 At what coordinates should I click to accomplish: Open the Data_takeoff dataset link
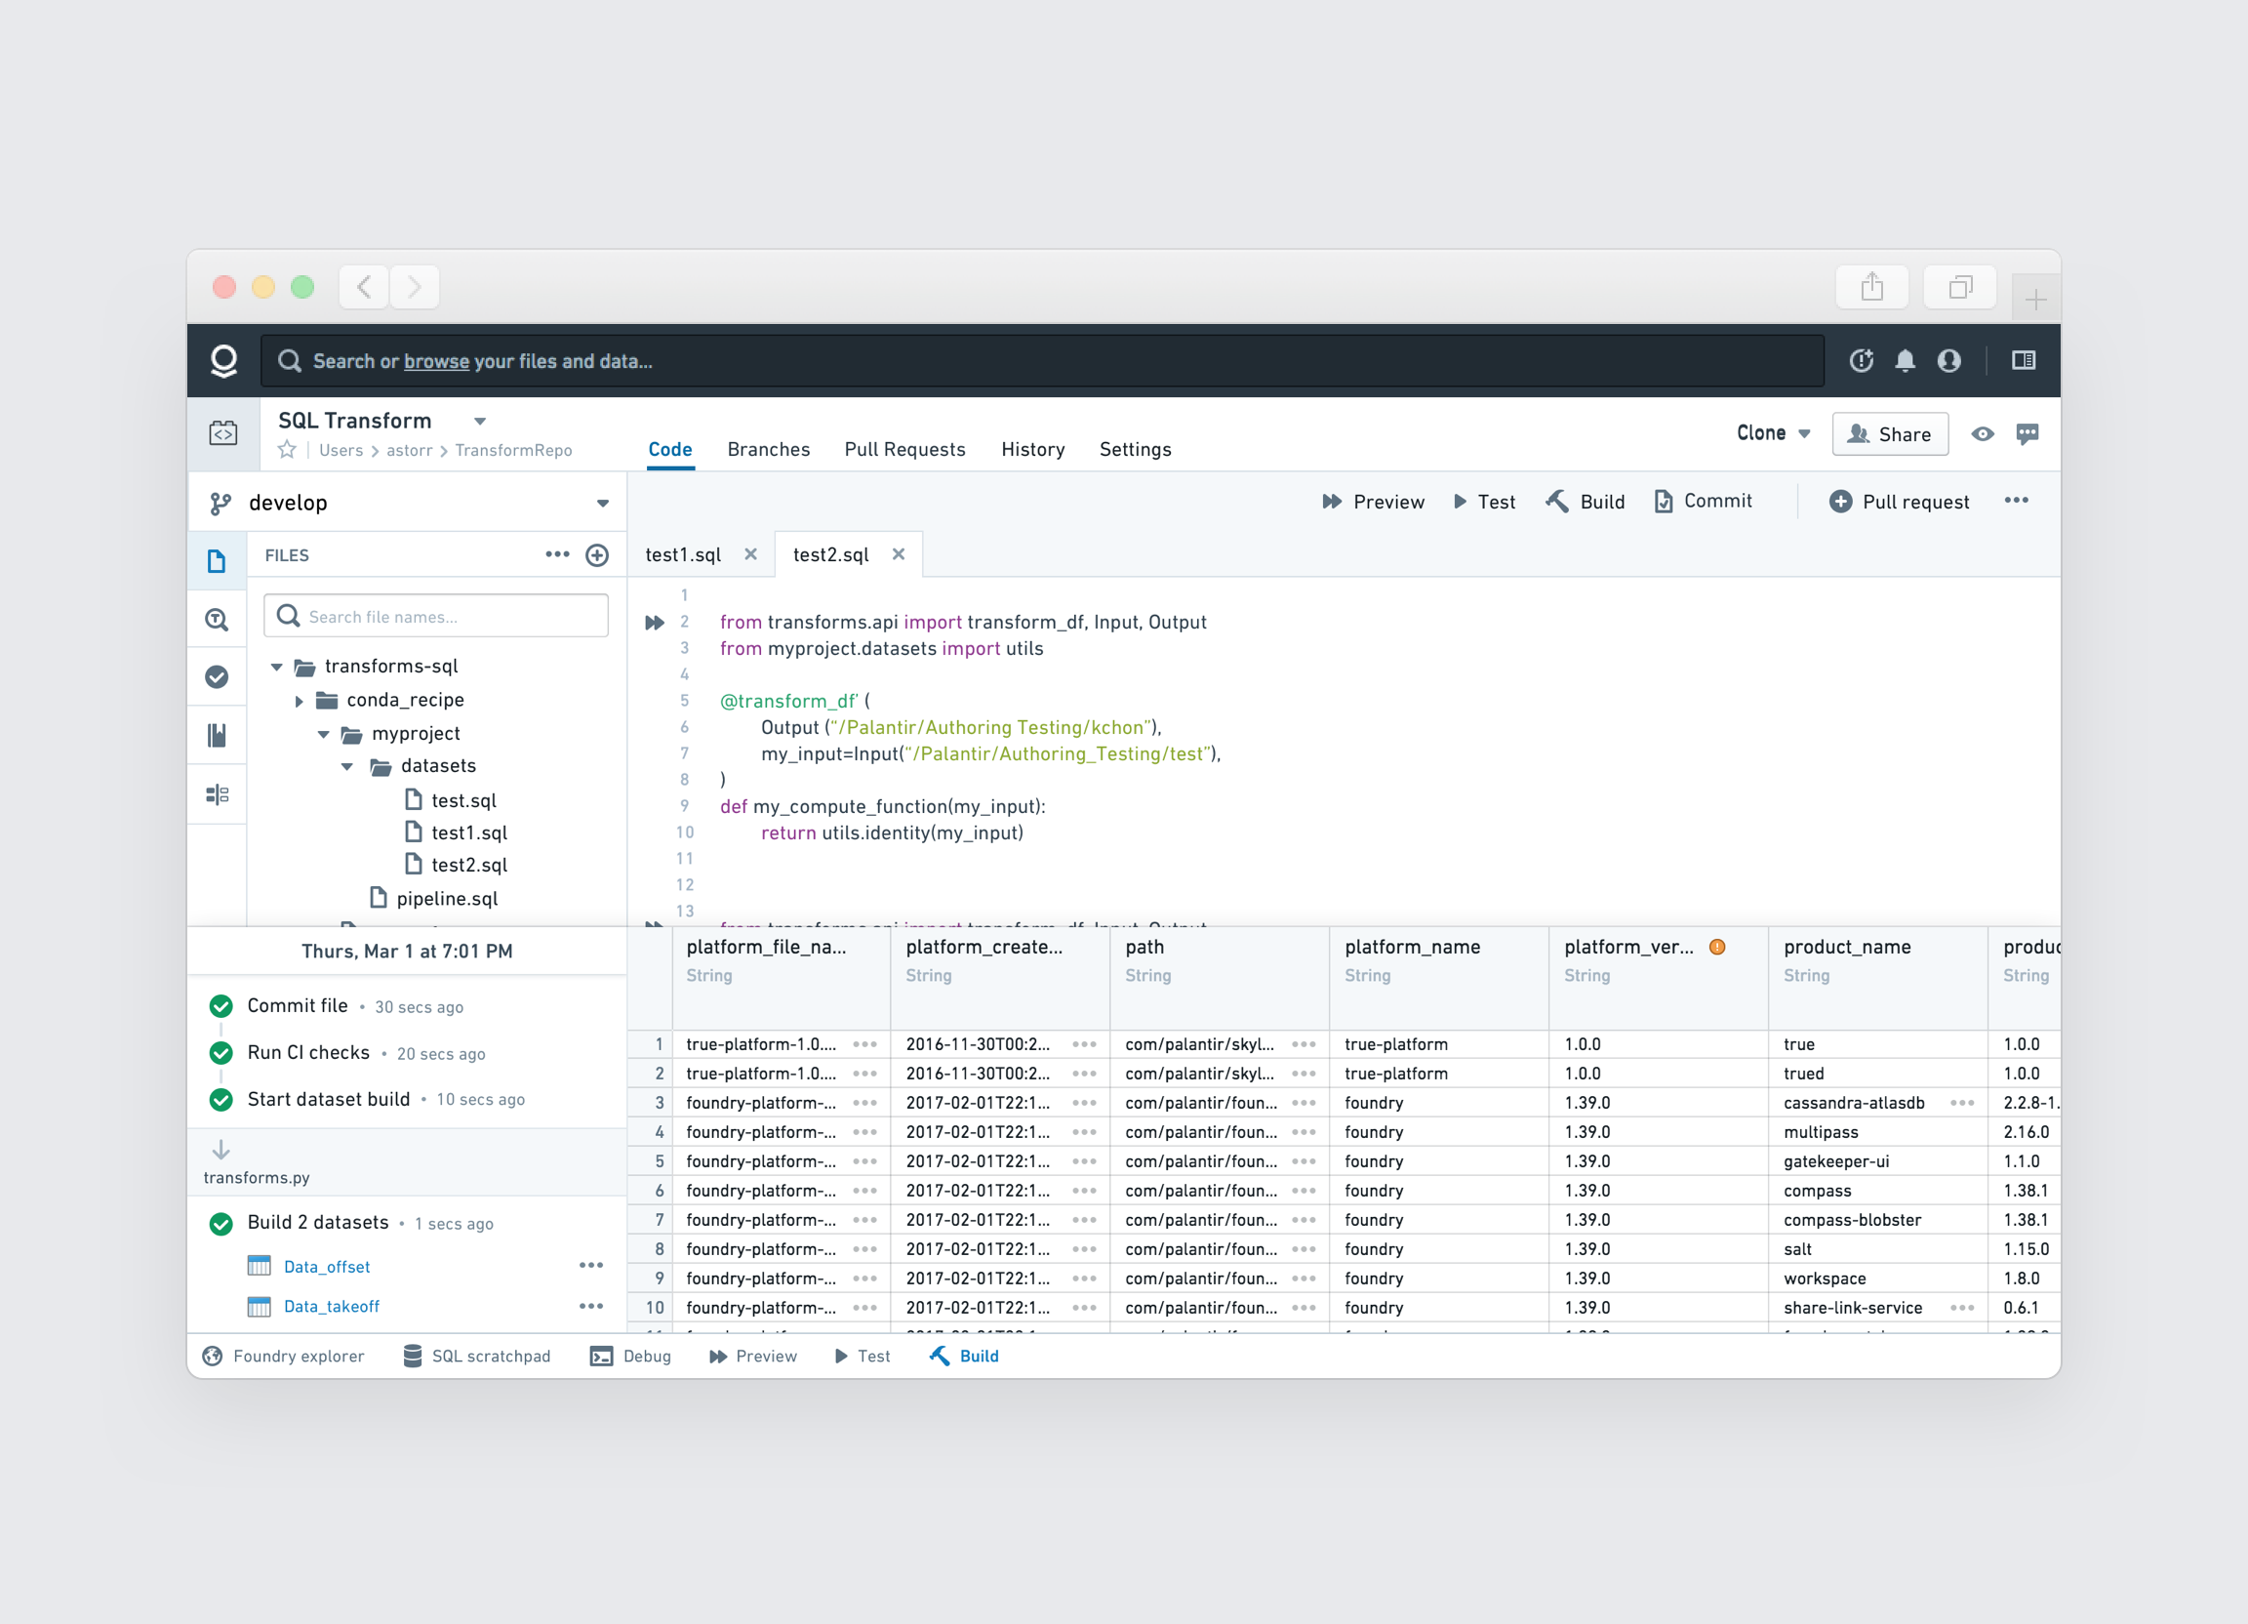point(331,1307)
